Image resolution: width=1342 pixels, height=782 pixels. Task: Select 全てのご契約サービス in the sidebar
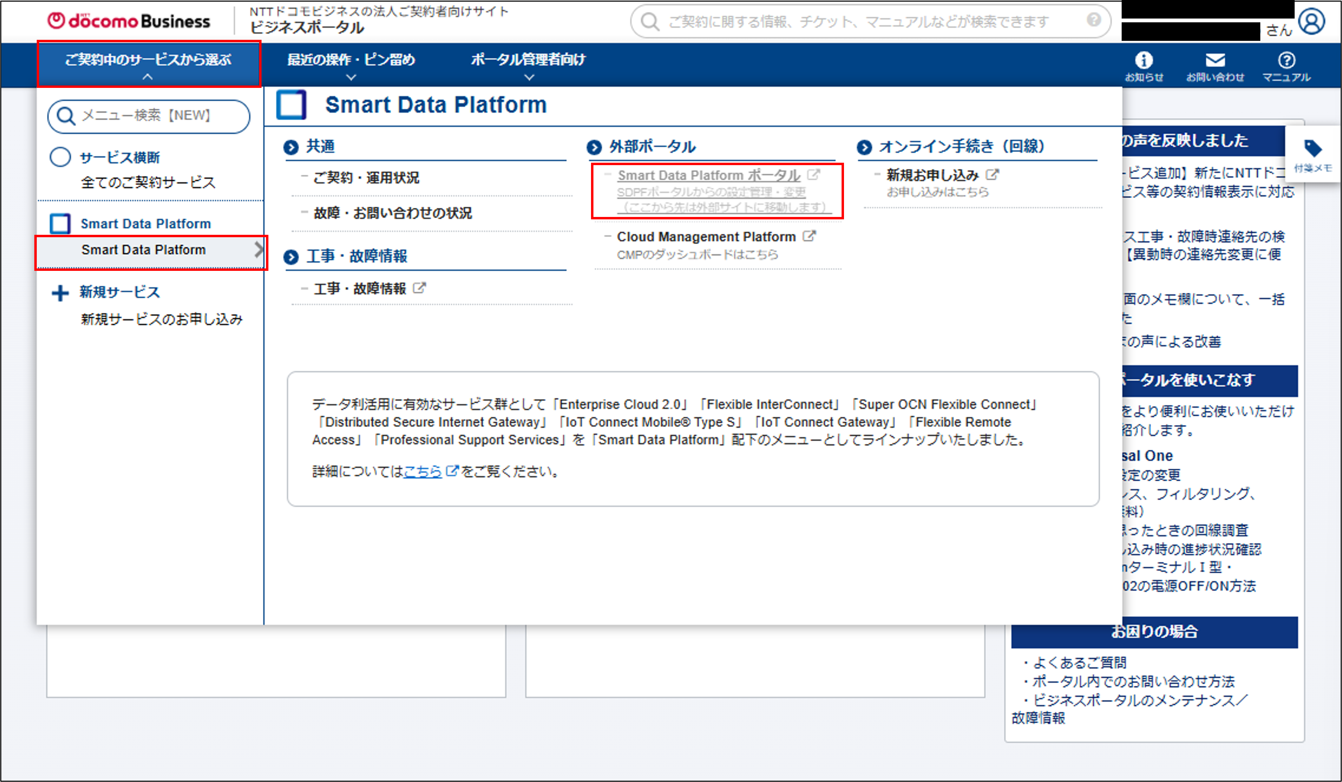148,183
